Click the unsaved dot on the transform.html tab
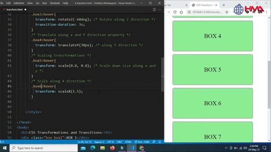This screenshot has height=152, width=271. 25,9
